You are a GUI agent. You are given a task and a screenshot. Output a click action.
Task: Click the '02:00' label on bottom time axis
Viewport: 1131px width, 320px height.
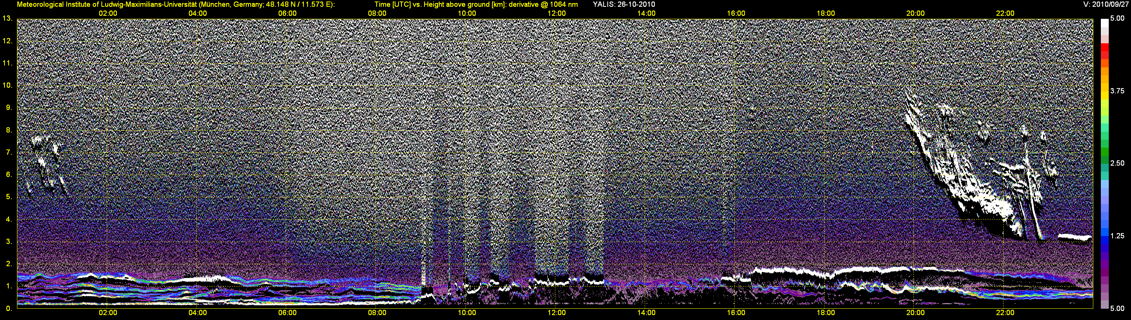click(108, 313)
